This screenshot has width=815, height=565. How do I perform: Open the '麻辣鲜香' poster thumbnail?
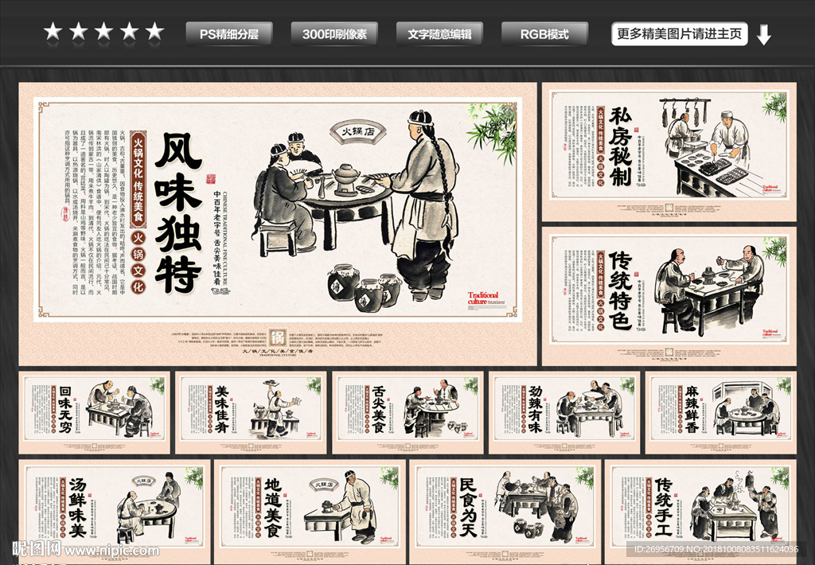(x=721, y=412)
